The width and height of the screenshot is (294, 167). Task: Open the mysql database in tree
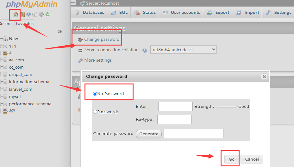[x=15, y=96]
